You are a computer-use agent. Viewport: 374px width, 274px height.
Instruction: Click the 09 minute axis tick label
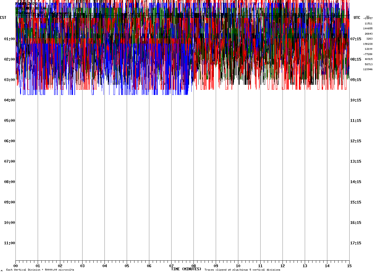(216, 266)
